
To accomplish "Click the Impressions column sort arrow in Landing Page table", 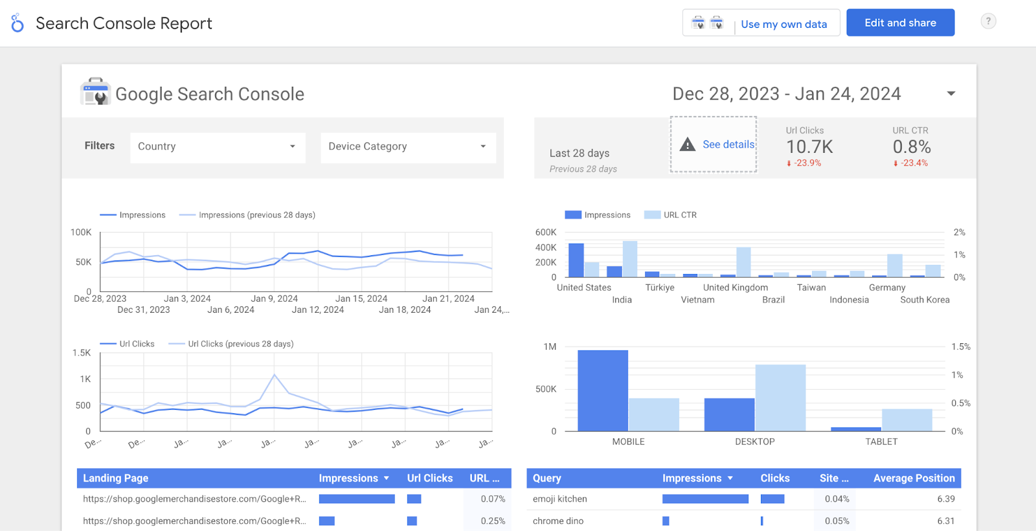I will (x=387, y=479).
